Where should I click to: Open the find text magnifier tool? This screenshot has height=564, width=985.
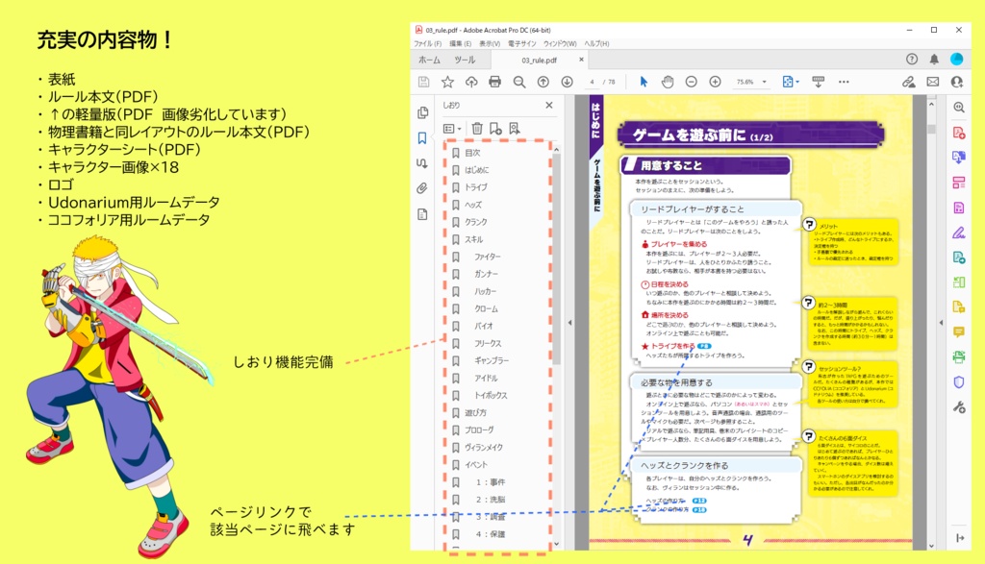518,83
